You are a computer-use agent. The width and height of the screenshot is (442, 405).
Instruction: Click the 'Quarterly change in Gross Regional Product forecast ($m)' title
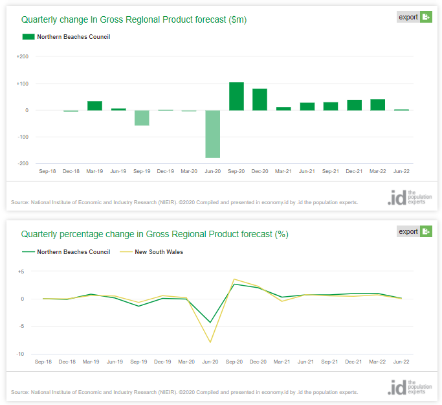pos(134,19)
